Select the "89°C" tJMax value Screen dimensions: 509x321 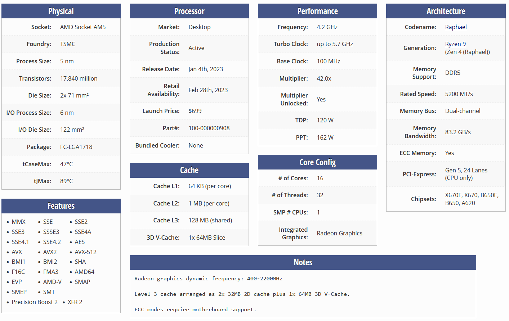(66, 181)
